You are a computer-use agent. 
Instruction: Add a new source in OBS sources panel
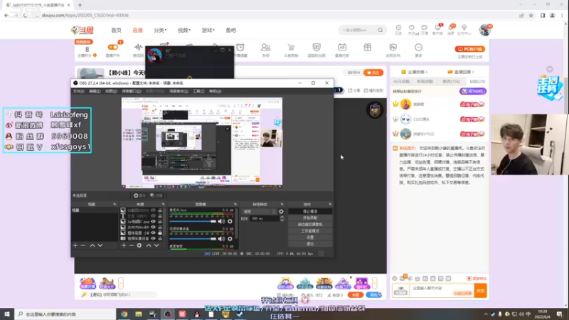tap(124, 245)
